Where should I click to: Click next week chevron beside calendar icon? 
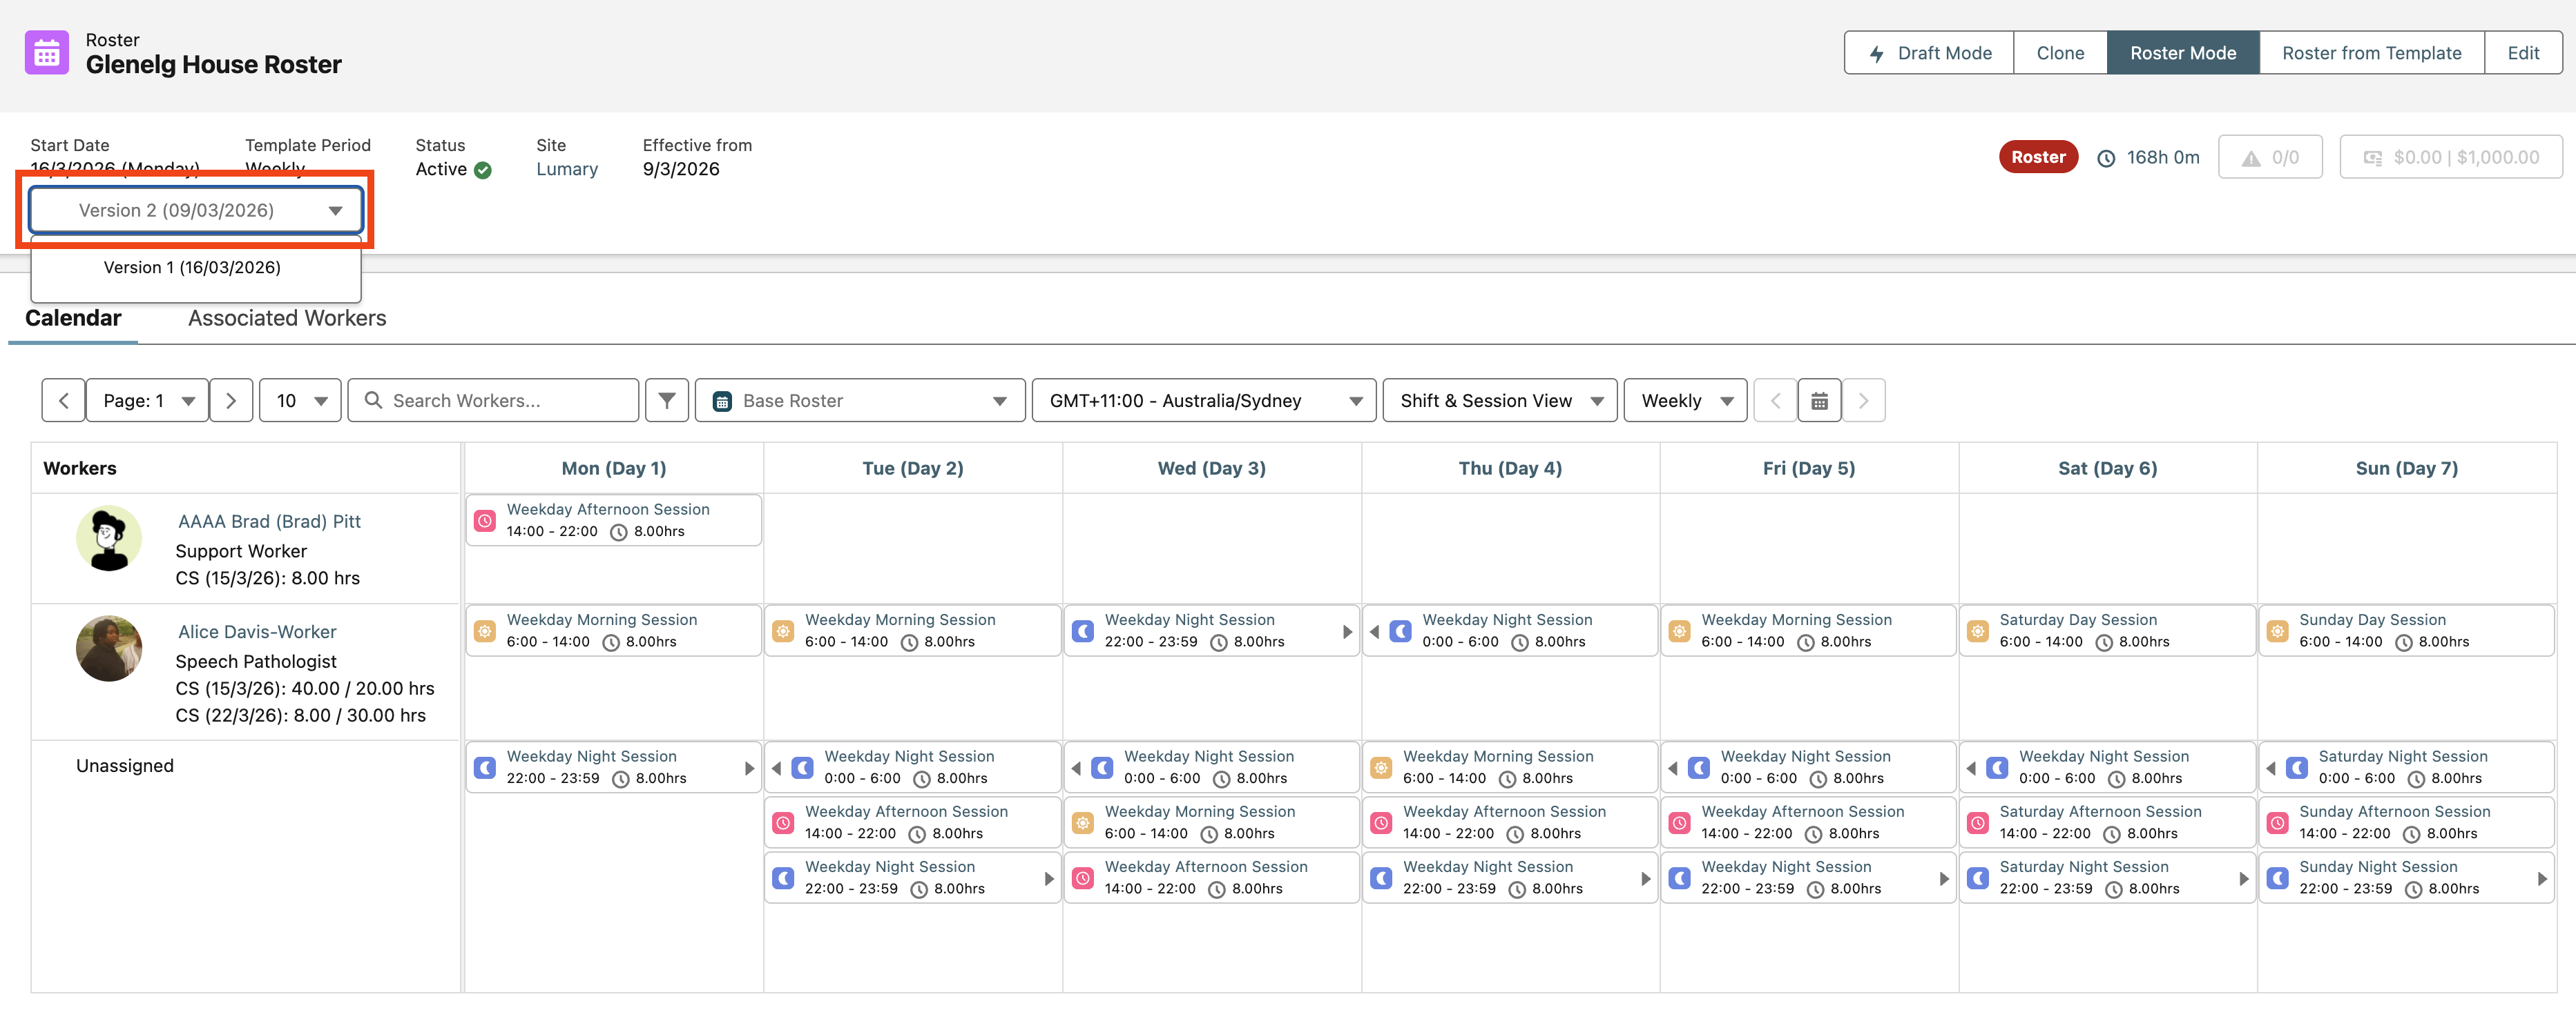(x=1863, y=401)
